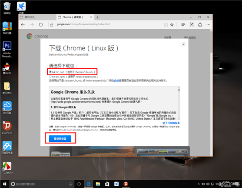
Task: Open the Edge more options ellipsis
Action: coord(209,24)
